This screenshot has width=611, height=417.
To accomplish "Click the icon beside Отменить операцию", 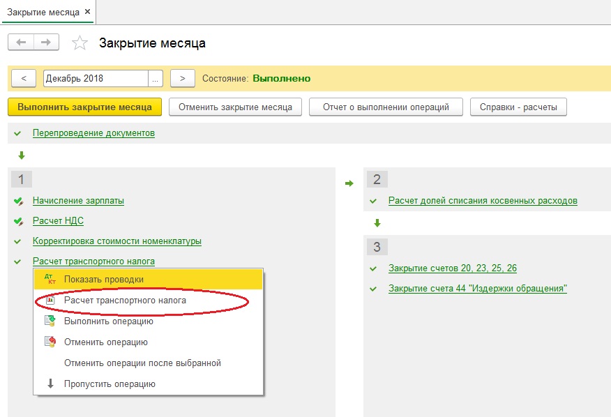I will tap(50, 342).
